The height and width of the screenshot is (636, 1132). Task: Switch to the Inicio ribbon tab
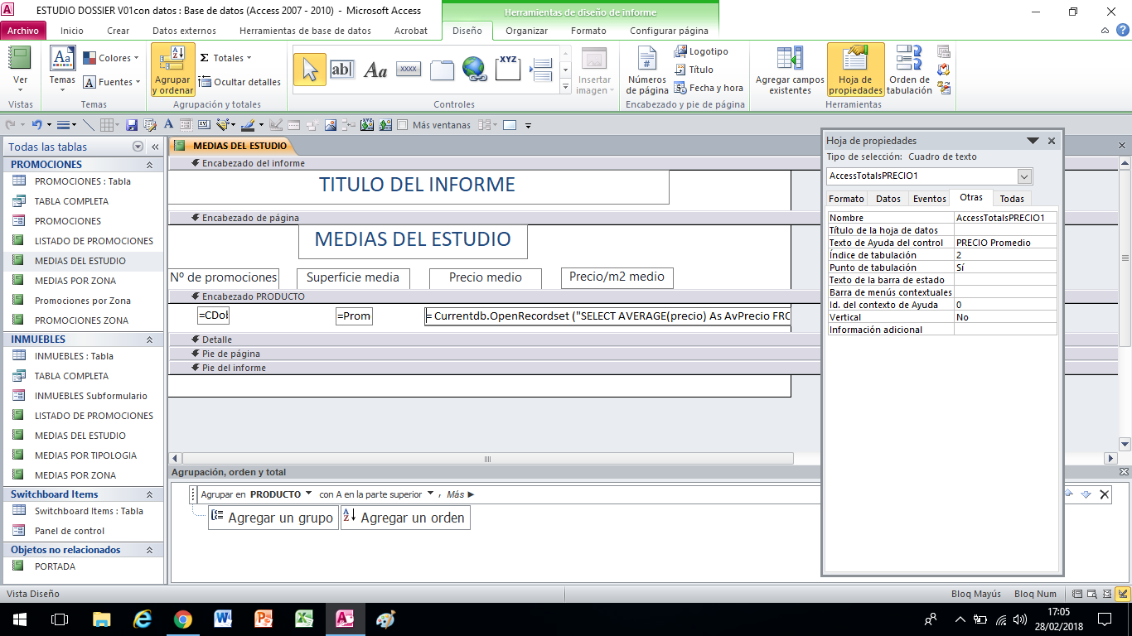[x=72, y=31]
